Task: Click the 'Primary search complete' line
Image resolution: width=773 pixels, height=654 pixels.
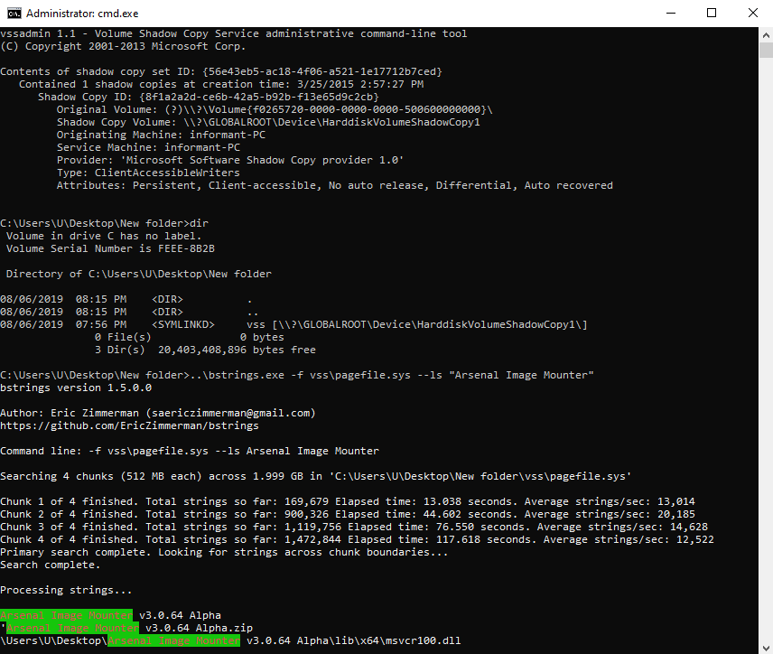Action: pyautogui.click(x=224, y=553)
